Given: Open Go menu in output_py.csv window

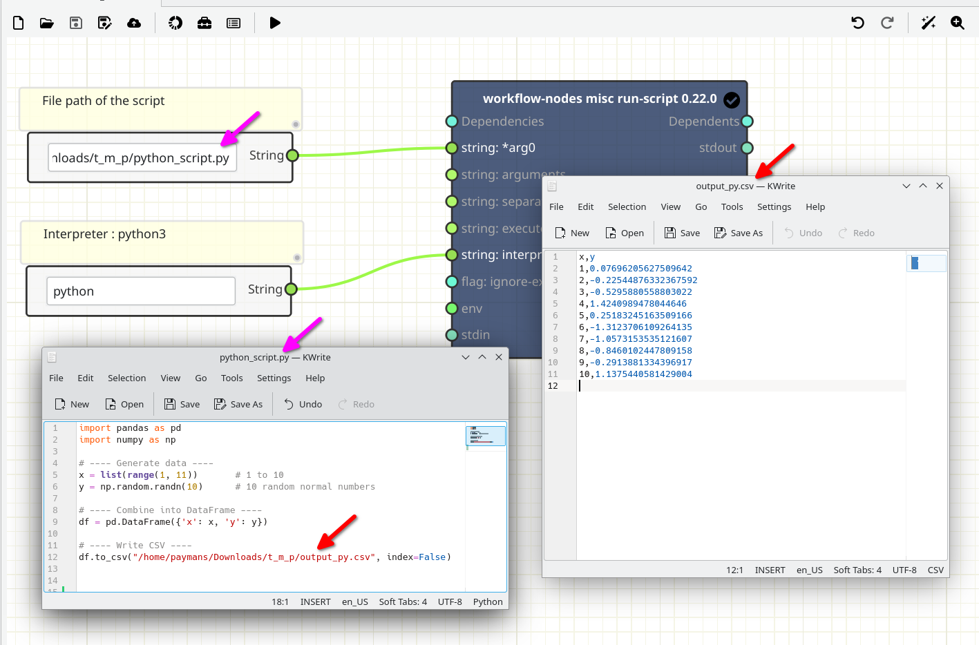Looking at the screenshot, I should pyautogui.click(x=701, y=206).
